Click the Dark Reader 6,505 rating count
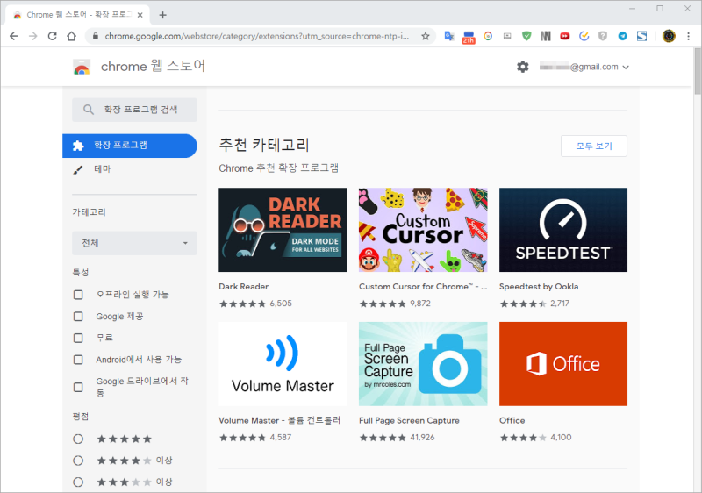 click(281, 304)
